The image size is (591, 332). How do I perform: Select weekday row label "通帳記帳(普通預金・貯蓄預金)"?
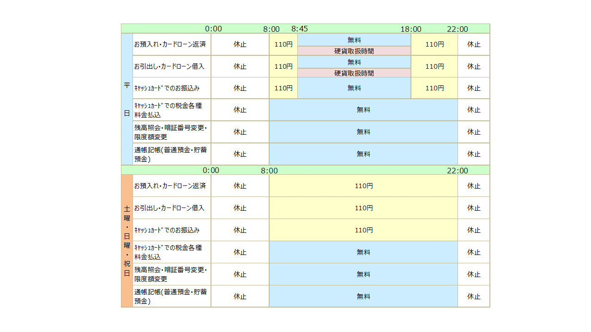pos(172,154)
